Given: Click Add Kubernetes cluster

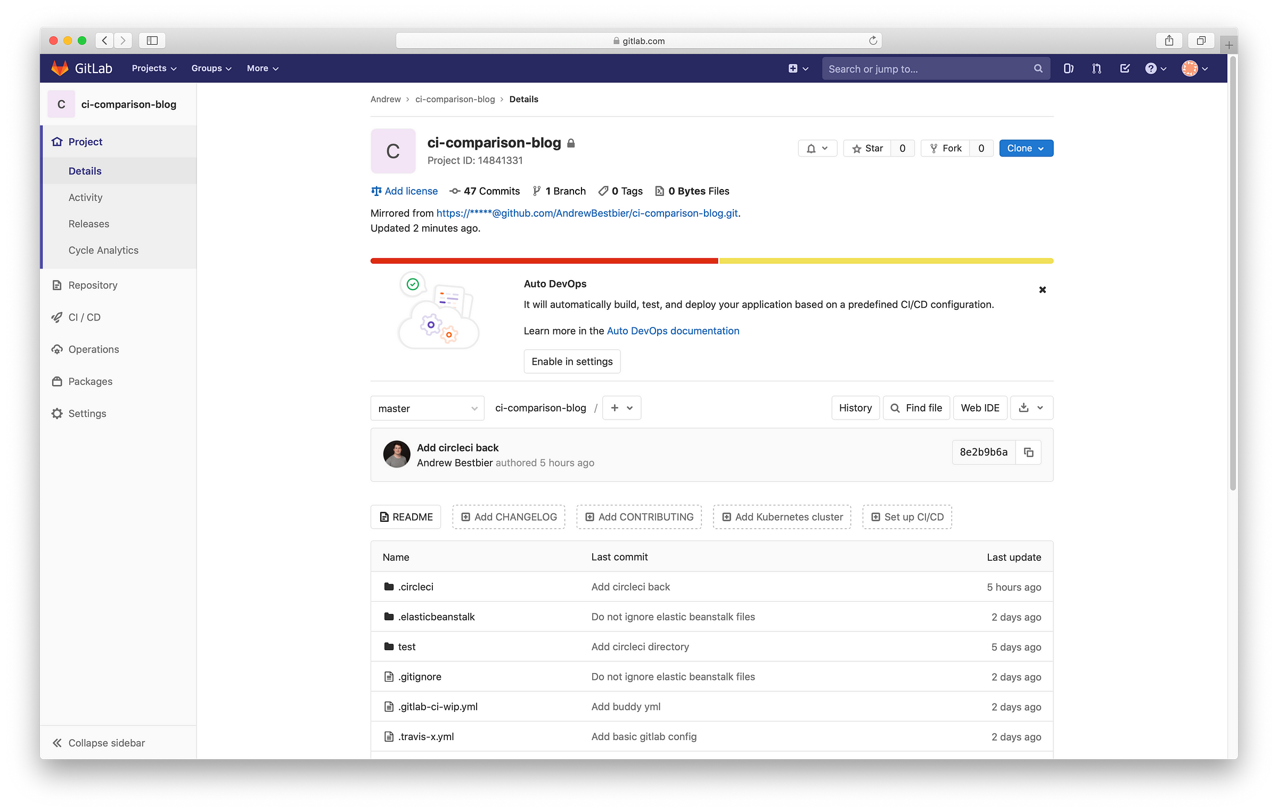Looking at the screenshot, I should [782, 517].
